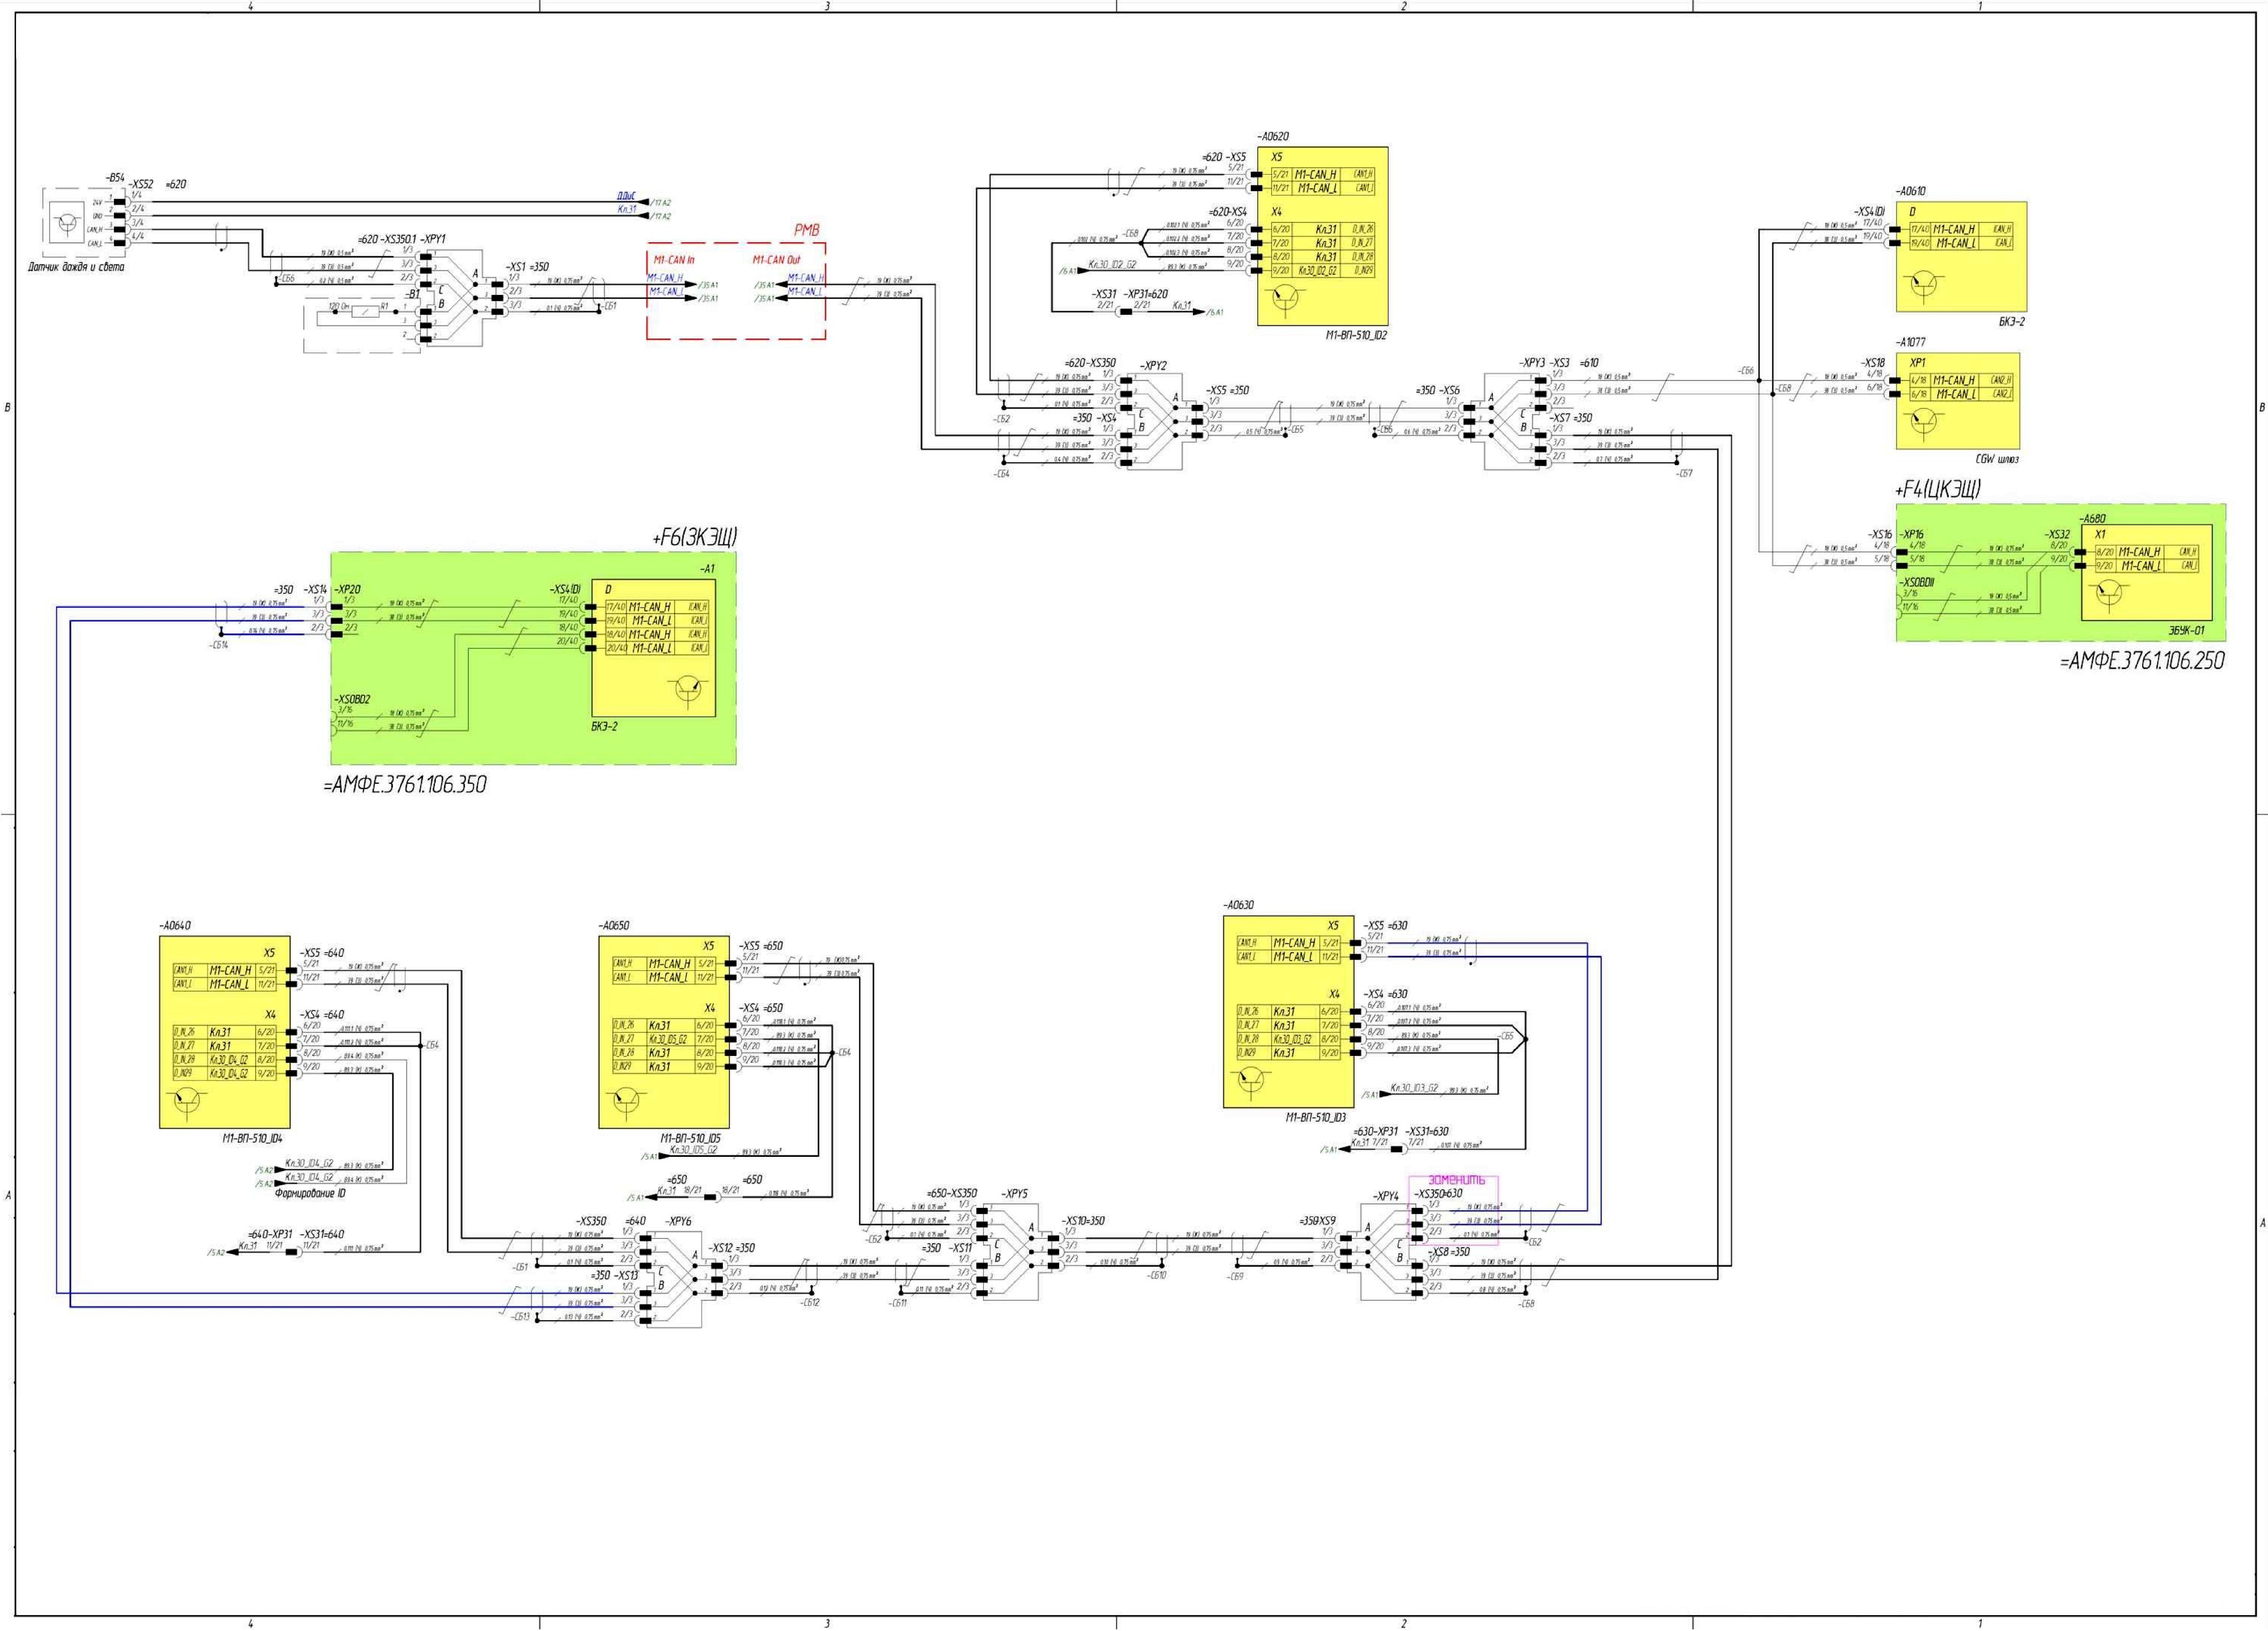
Task: Click the М1-ВП-510_ID5 caption
Action: coord(690,1139)
